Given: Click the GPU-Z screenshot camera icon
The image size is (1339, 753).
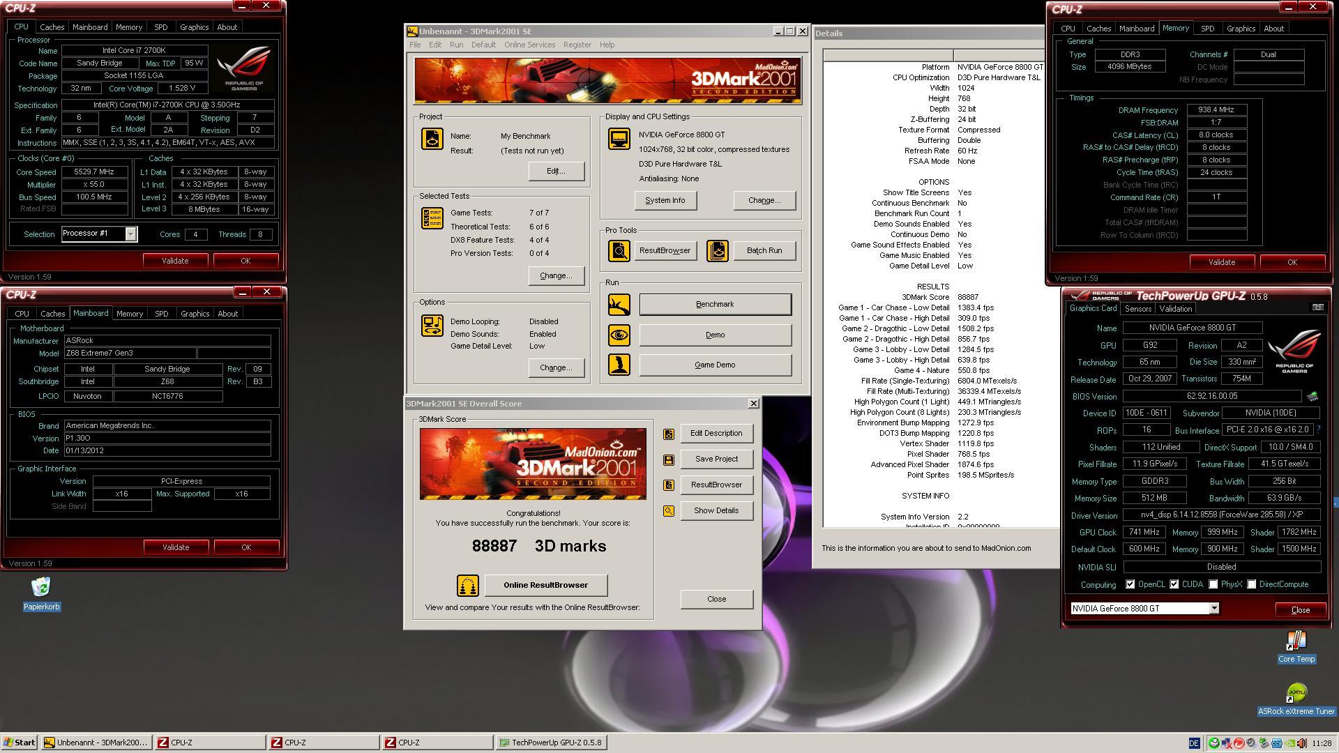Looking at the screenshot, I should 1317,307.
